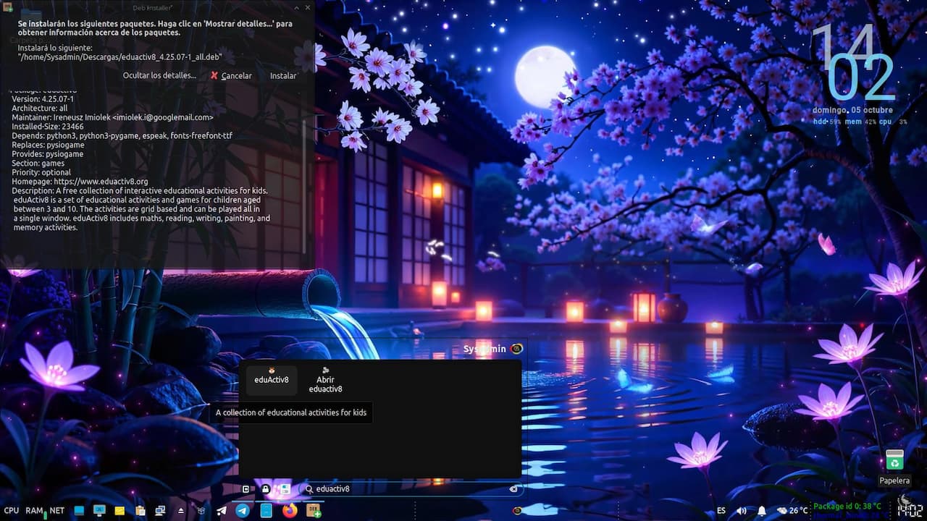927x521 pixels.
Task: Clear the search text with the backspace icon
Action: click(x=513, y=489)
